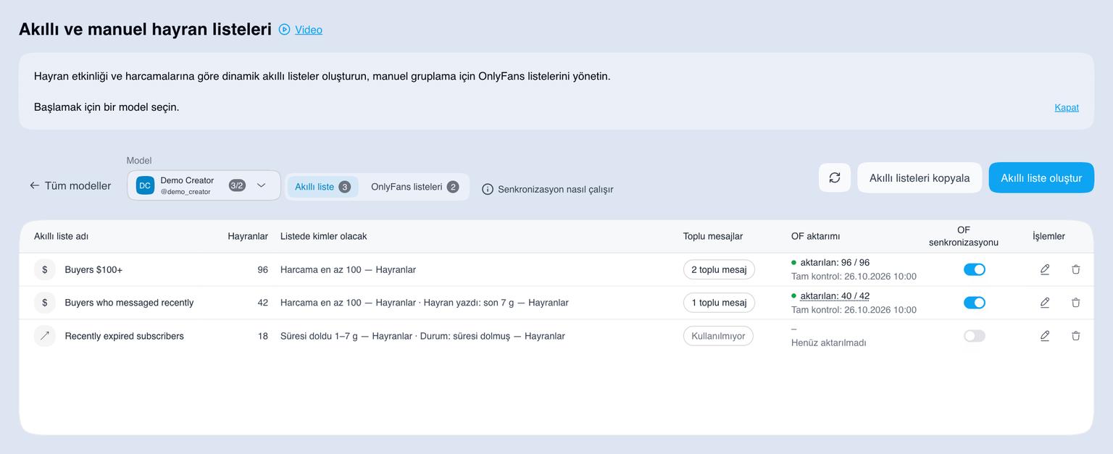1113x454 pixels.
Task: Click the refresh sync icon button
Action: tap(835, 177)
